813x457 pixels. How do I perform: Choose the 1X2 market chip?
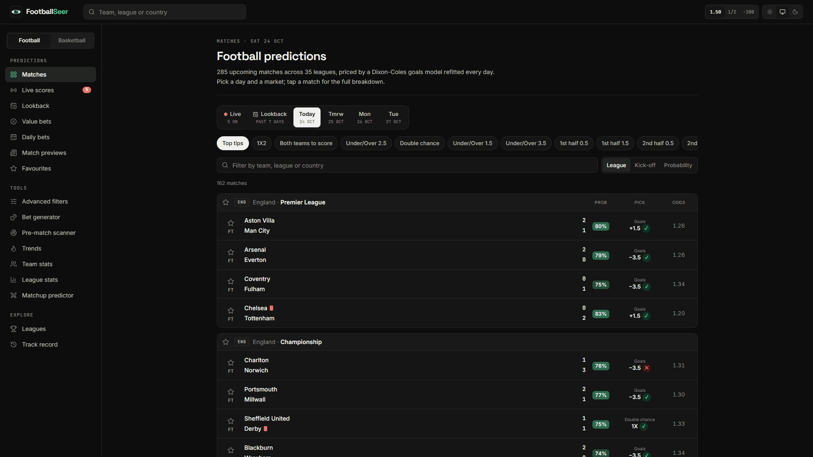click(x=262, y=143)
